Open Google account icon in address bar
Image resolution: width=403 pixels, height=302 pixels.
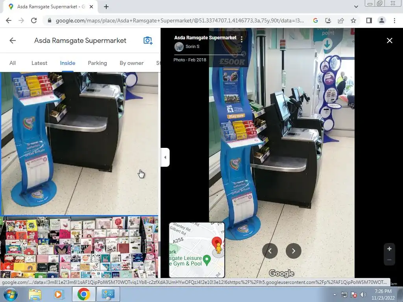tap(315, 20)
